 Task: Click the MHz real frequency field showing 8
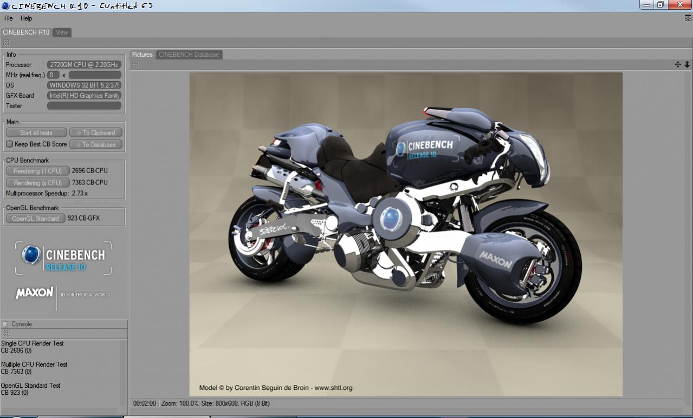coord(53,75)
